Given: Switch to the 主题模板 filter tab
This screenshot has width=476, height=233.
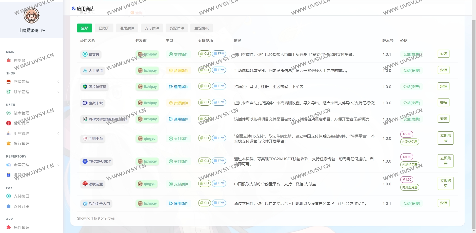Looking at the screenshot, I should [202, 28].
